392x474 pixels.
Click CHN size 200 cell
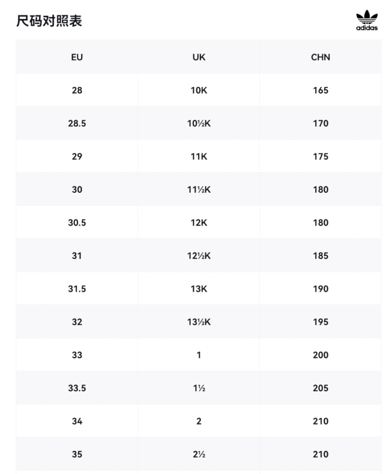tap(321, 355)
